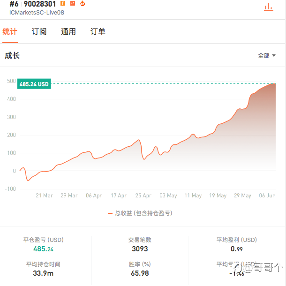The width and height of the screenshot is (286, 286).
Task: Click the 06 Jun date axis label
Action: tap(267, 196)
